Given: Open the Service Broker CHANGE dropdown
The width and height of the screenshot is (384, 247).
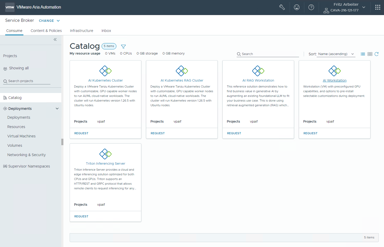Looking at the screenshot, I should coord(49,21).
